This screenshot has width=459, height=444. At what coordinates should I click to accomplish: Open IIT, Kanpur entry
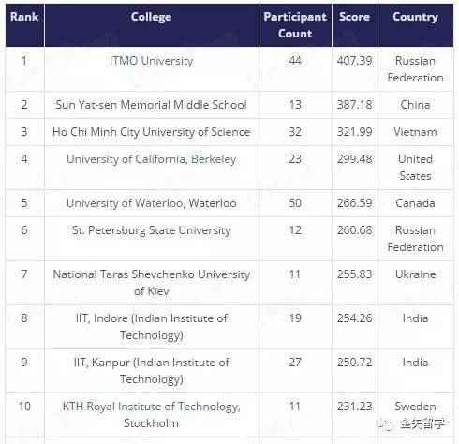coord(151,371)
